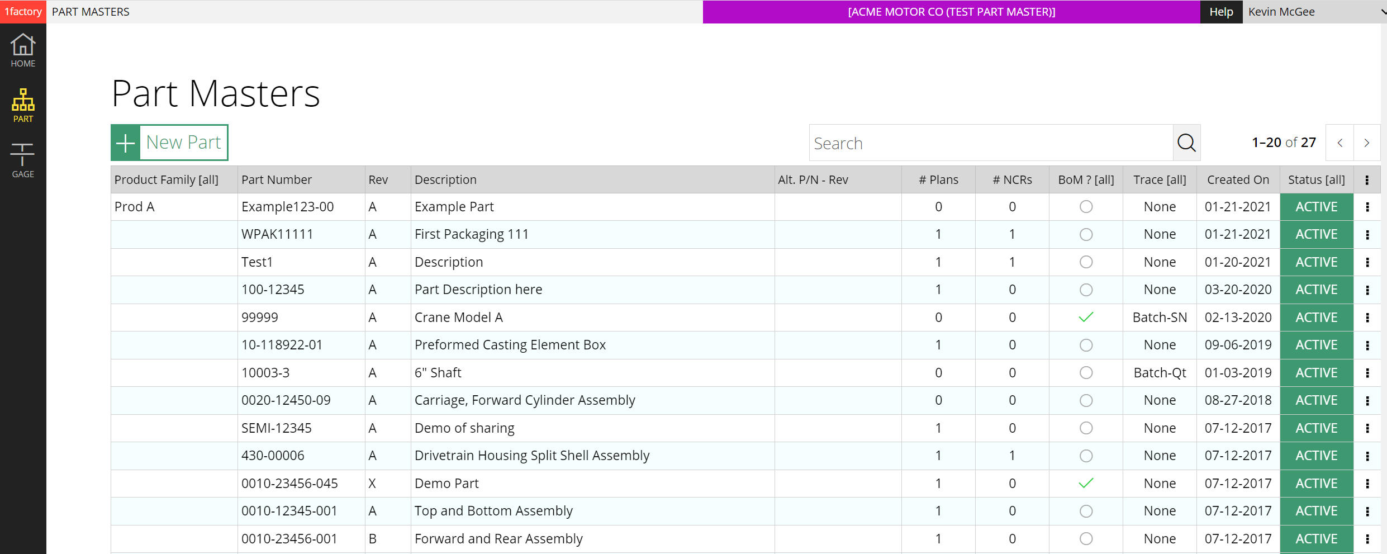Open the table header options menu
The height and width of the screenshot is (554, 1387).
pos(1367,180)
